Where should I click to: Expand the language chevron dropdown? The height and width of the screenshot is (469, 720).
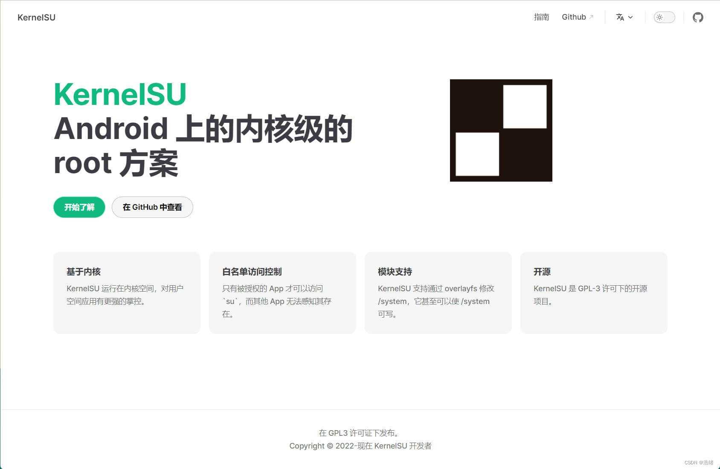pos(630,17)
